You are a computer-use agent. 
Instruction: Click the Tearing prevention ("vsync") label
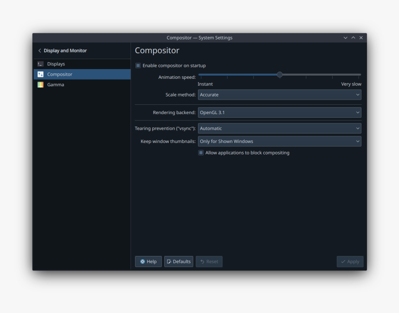point(165,128)
